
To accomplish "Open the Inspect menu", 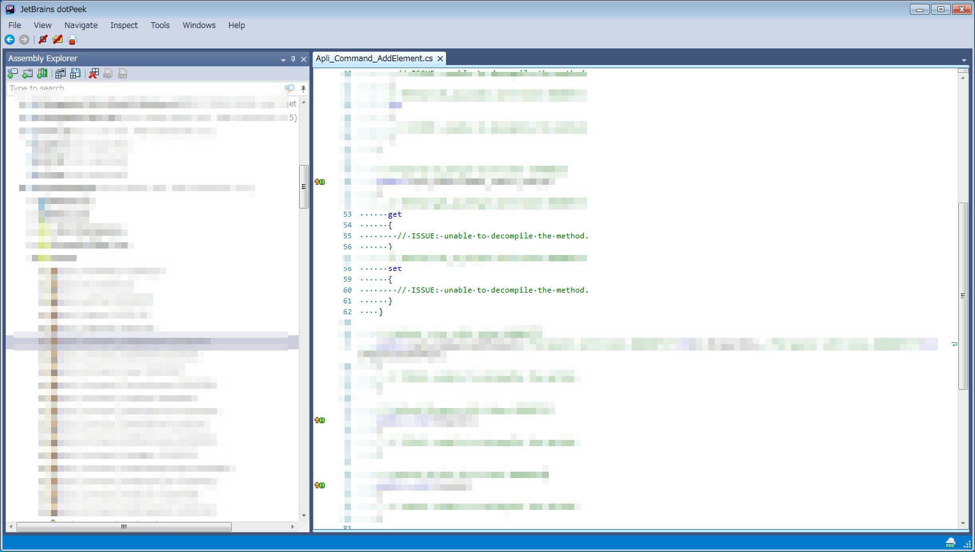I will pos(124,25).
